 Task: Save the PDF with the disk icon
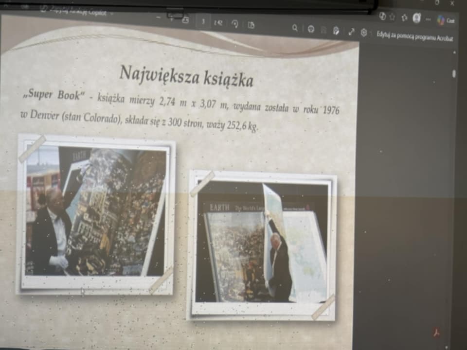pyautogui.click(x=323, y=30)
